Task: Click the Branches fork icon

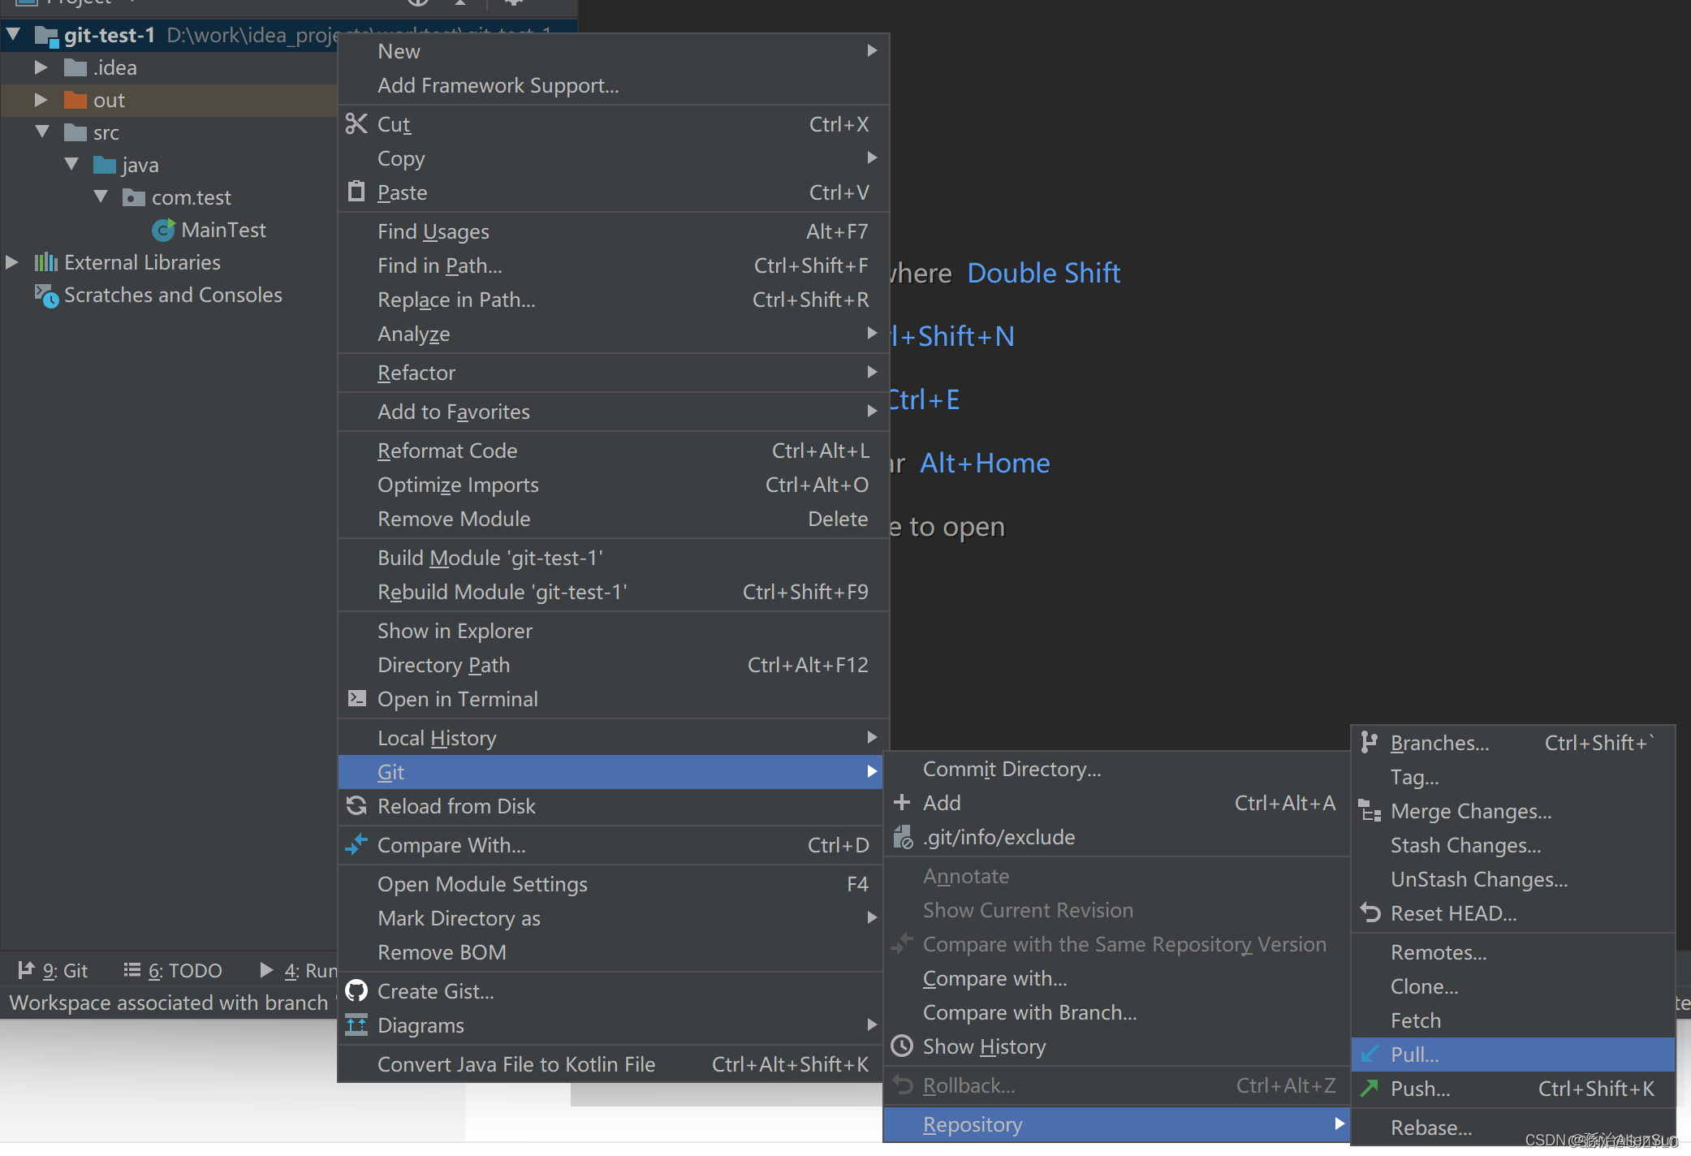Action: click(x=1370, y=742)
